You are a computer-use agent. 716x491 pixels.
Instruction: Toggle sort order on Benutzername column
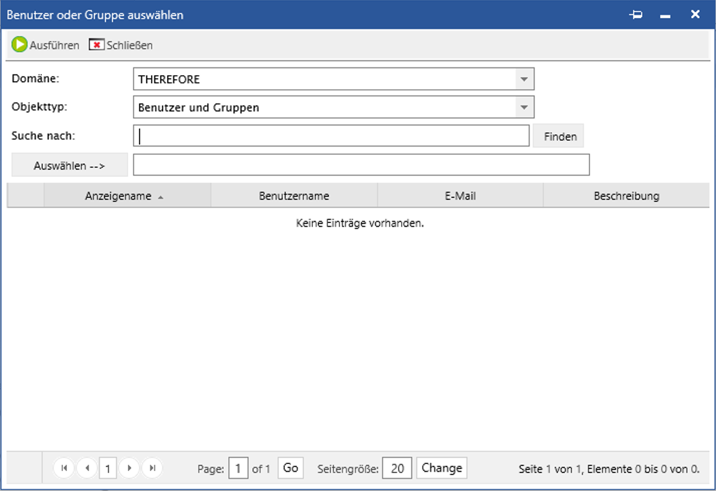294,195
